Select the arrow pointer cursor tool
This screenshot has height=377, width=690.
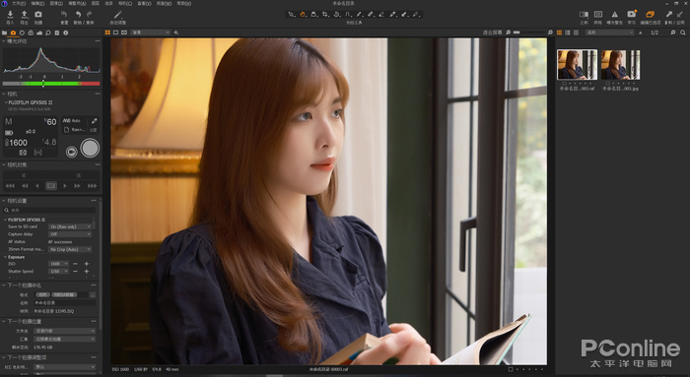(x=291, y=15)
